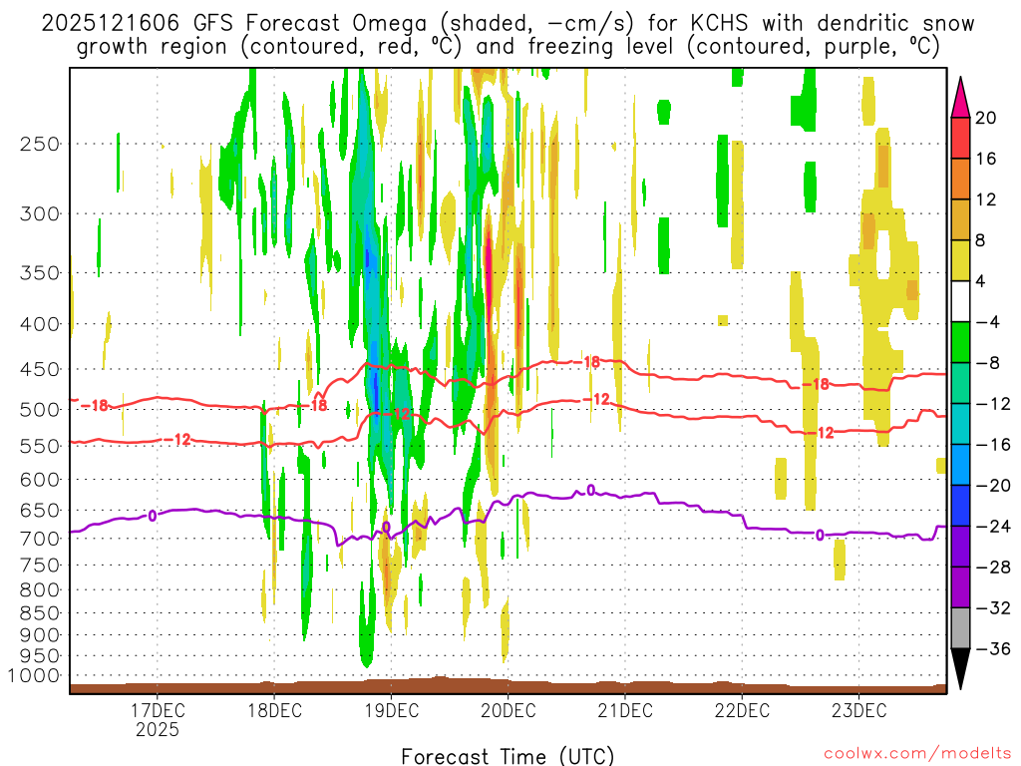Click the purple 0 freezing-level label near 23DEC
The width and height of the screenshot is (1021, 766).
820,536
